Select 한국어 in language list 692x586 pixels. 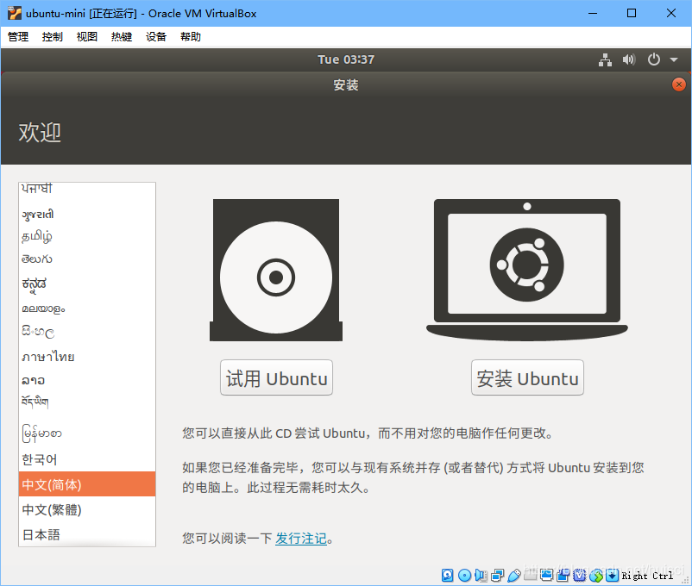tap(87, 459)
